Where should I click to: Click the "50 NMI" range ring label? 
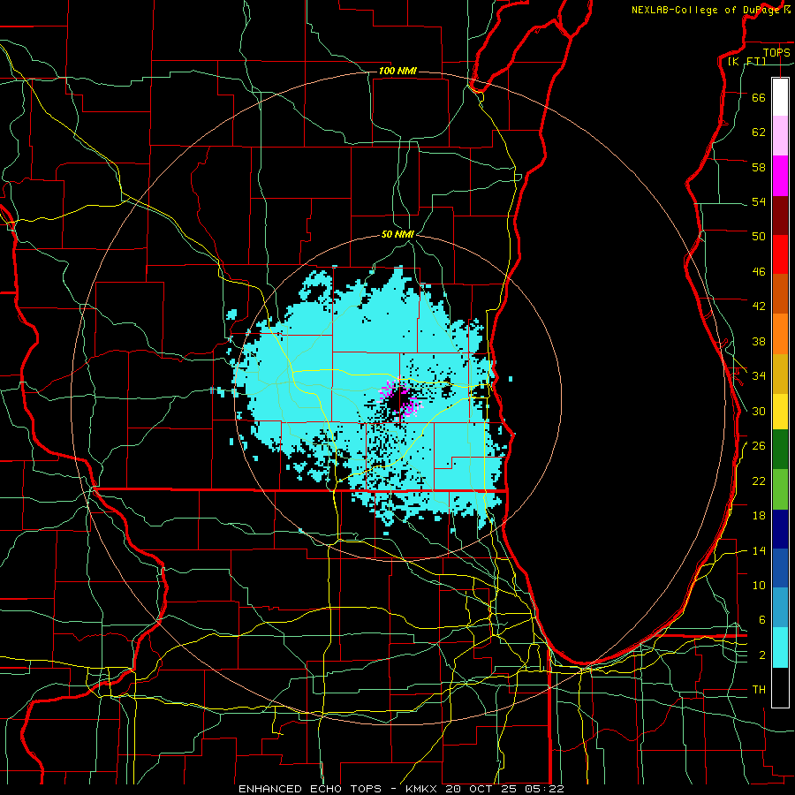[397, 234]
